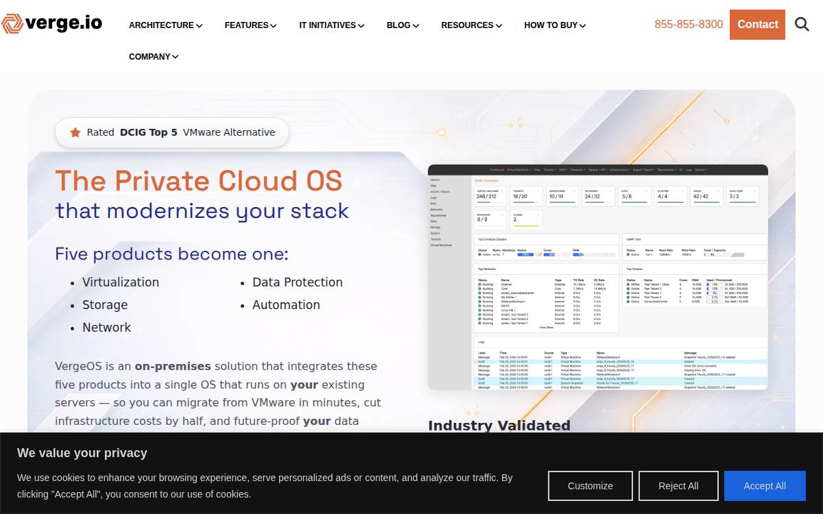This screenshot has height=514, width=823.
Task: Expand the IT Initiatives menu
Action: [332, 25]
